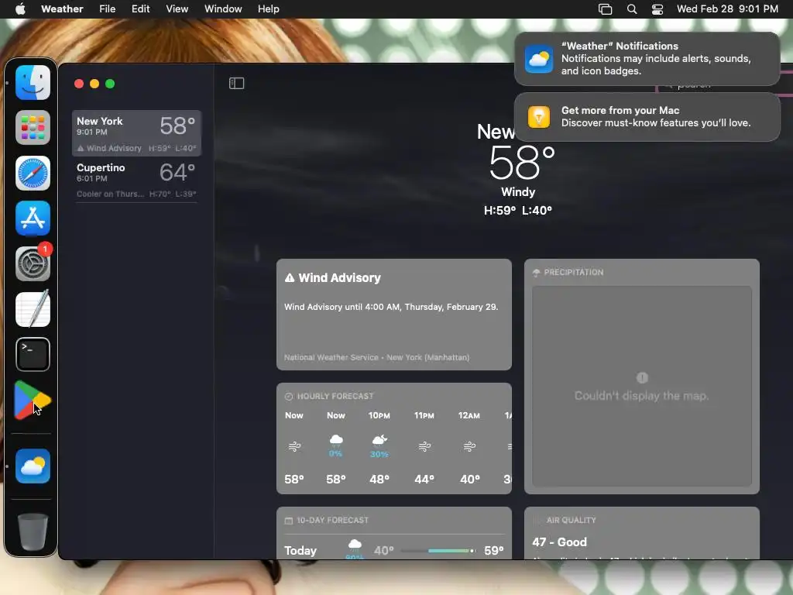Open the Weather Notifications banner
The width and height of the screenshot is (793, 595).
point(647,59)
